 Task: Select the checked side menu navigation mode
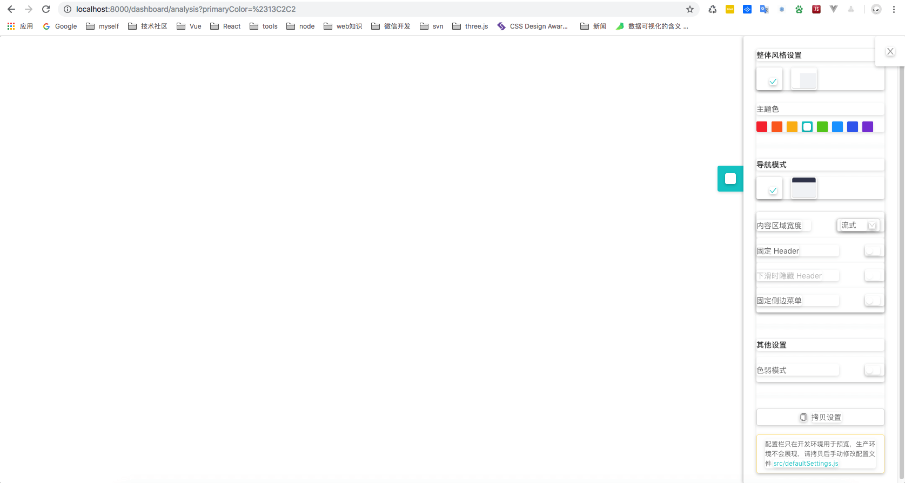click(769, 188)
